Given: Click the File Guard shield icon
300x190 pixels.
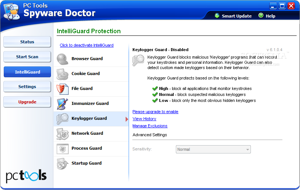Looking at the screenshot, I should click(x=62, y=89).
